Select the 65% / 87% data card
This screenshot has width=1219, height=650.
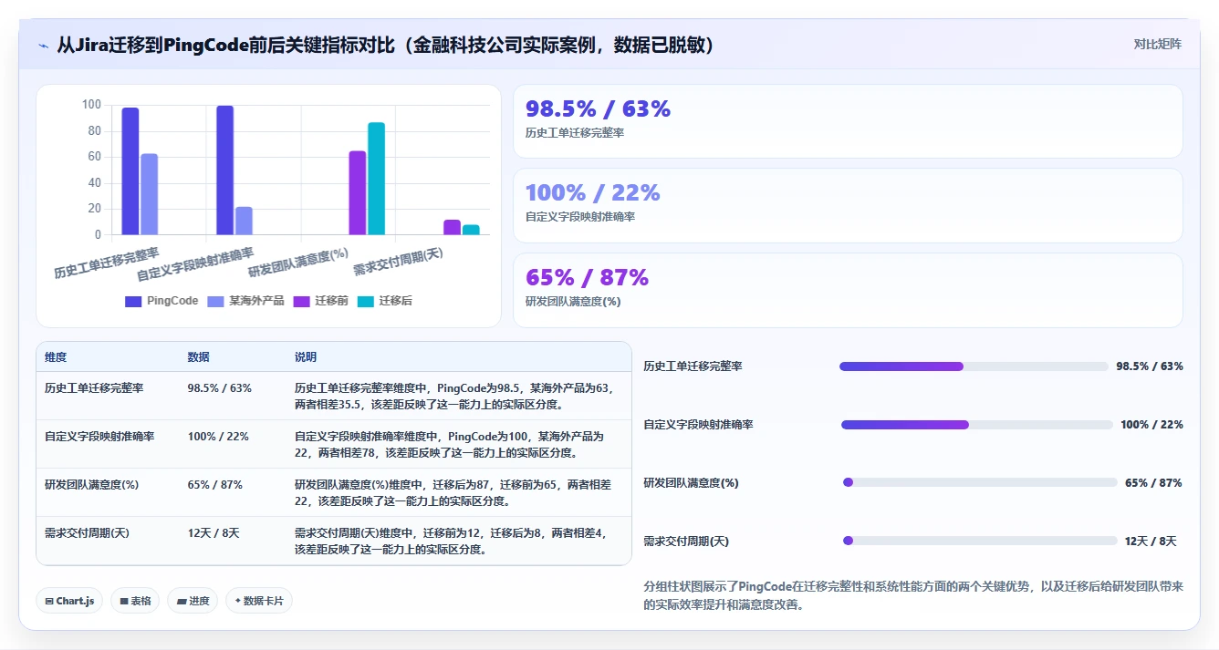(848, 290)
